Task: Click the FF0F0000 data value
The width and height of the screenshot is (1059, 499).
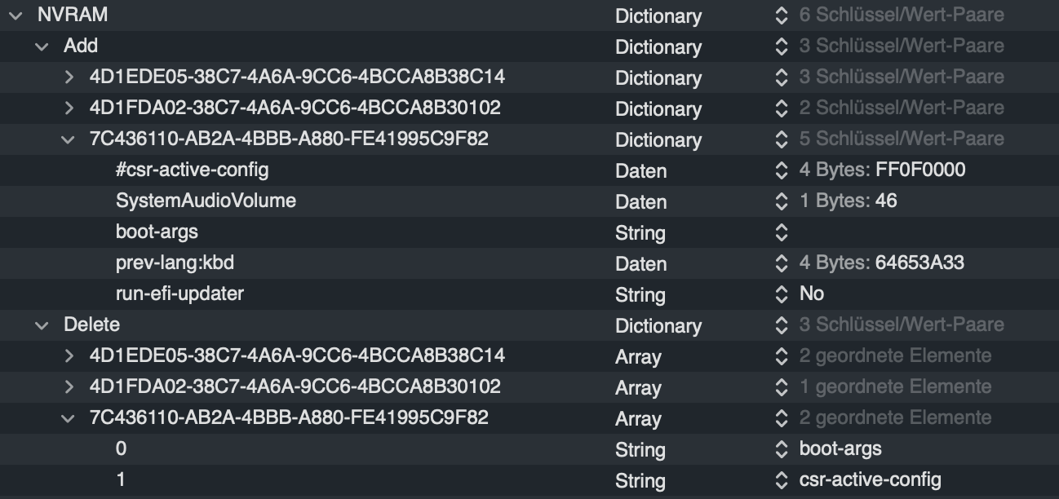Action: pyautogui.click(x=920, y=170)
